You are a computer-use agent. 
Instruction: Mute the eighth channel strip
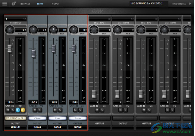(x=167, y=110)
